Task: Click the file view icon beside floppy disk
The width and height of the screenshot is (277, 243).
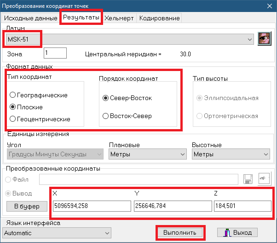Action: click(x=264, y=179)
